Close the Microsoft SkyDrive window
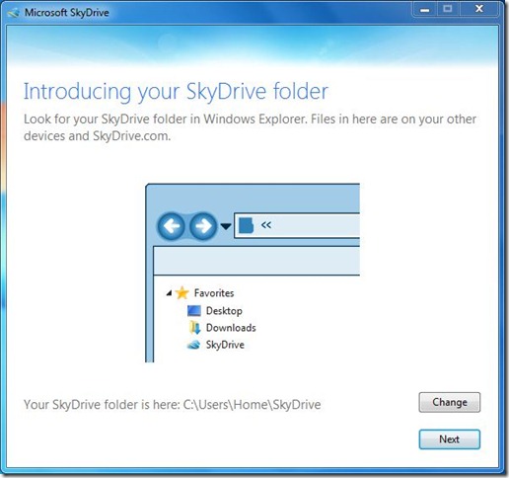The image size is (509, 478). [479, 9]
